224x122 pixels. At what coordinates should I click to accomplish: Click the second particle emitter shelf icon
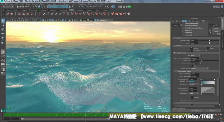12,14
